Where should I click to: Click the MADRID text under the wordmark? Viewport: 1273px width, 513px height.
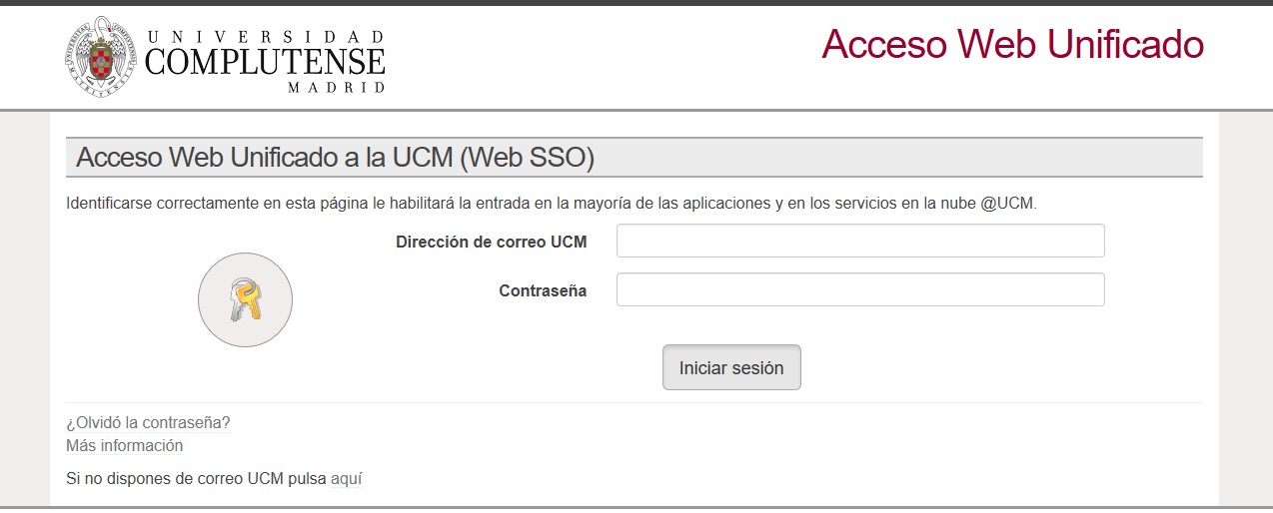[x=336, y=88]
